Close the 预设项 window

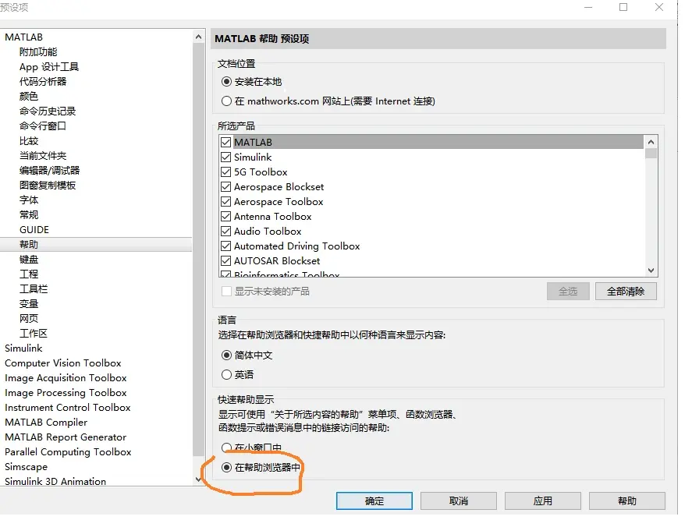659,7
